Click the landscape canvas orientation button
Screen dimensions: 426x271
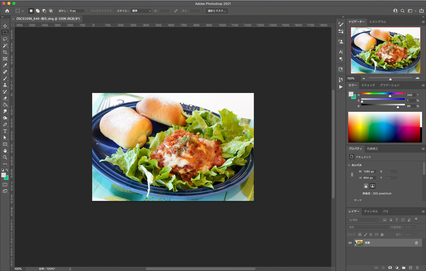(x=372, y=186)
